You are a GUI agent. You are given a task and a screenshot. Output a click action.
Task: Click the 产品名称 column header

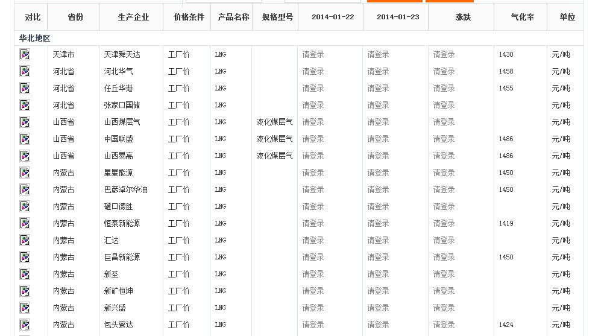click(x=233, y=17)
